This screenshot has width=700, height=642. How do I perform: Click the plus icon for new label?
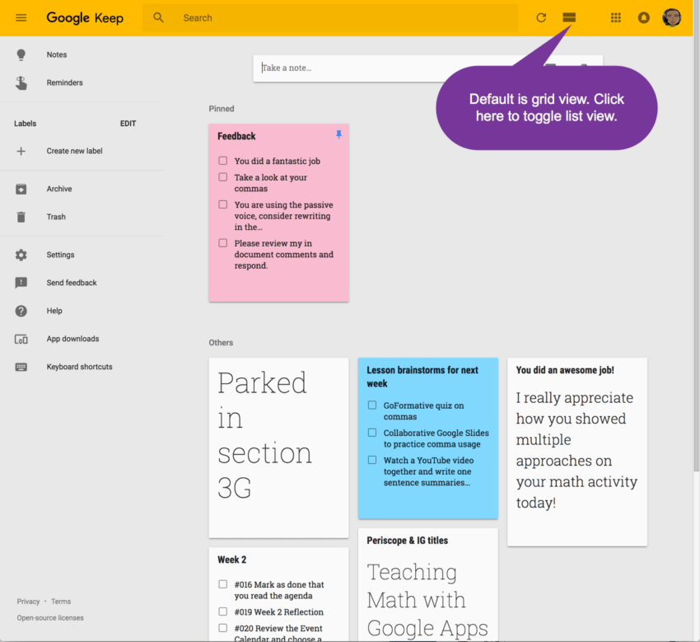pyautogui.click(x=21, y=151)
